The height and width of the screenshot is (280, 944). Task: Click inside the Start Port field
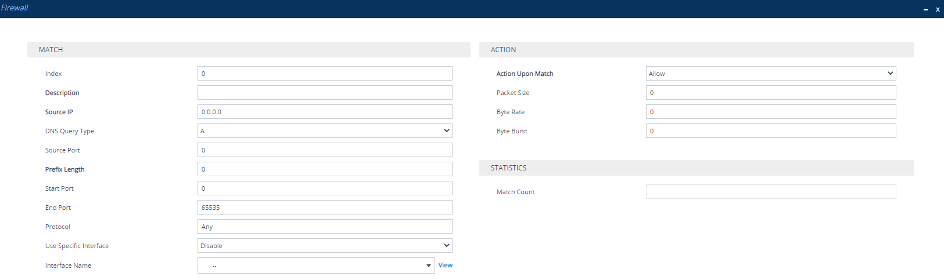324,188
